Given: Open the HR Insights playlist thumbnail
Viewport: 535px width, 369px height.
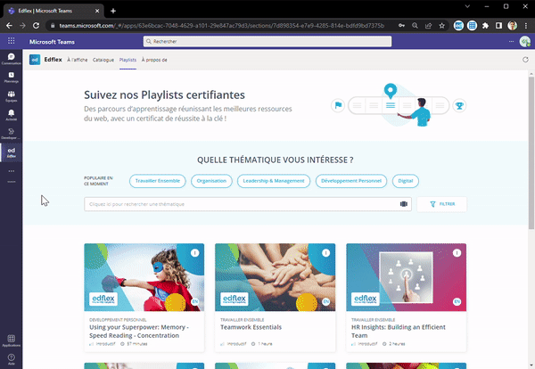Looking at the screenshot, I should tap(406, 277).
